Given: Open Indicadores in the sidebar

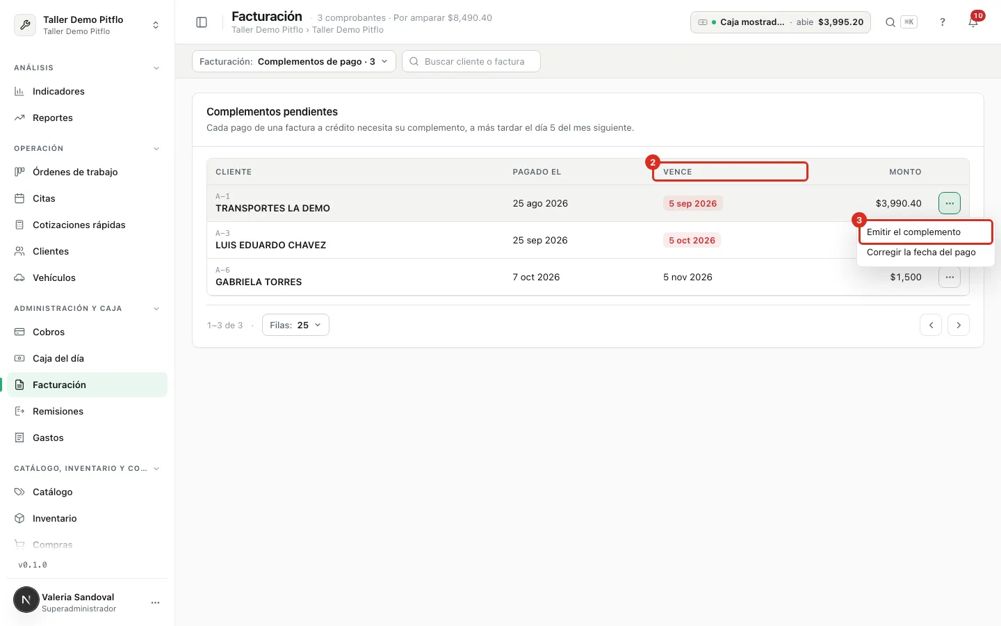Looking at the screenshot, I should tap(87, 91).
